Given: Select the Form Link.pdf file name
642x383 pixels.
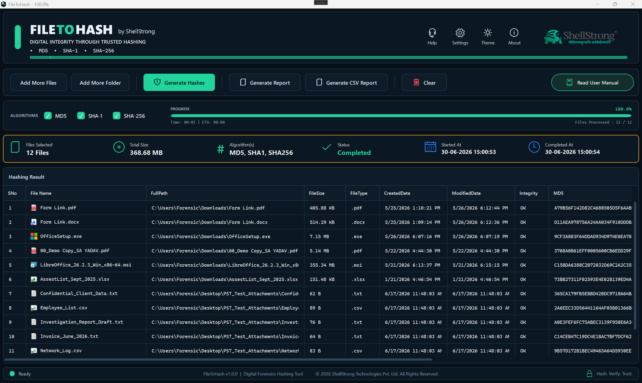Looking at the screenshot, I should click(x=58, y=208).
